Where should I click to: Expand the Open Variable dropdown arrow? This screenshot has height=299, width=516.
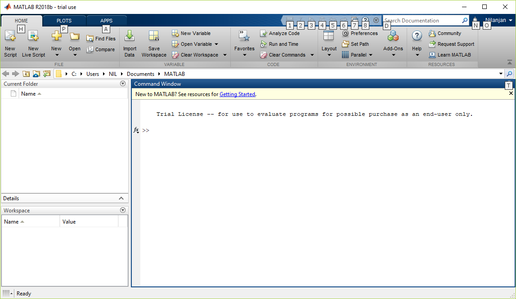(x=216, y=44)
